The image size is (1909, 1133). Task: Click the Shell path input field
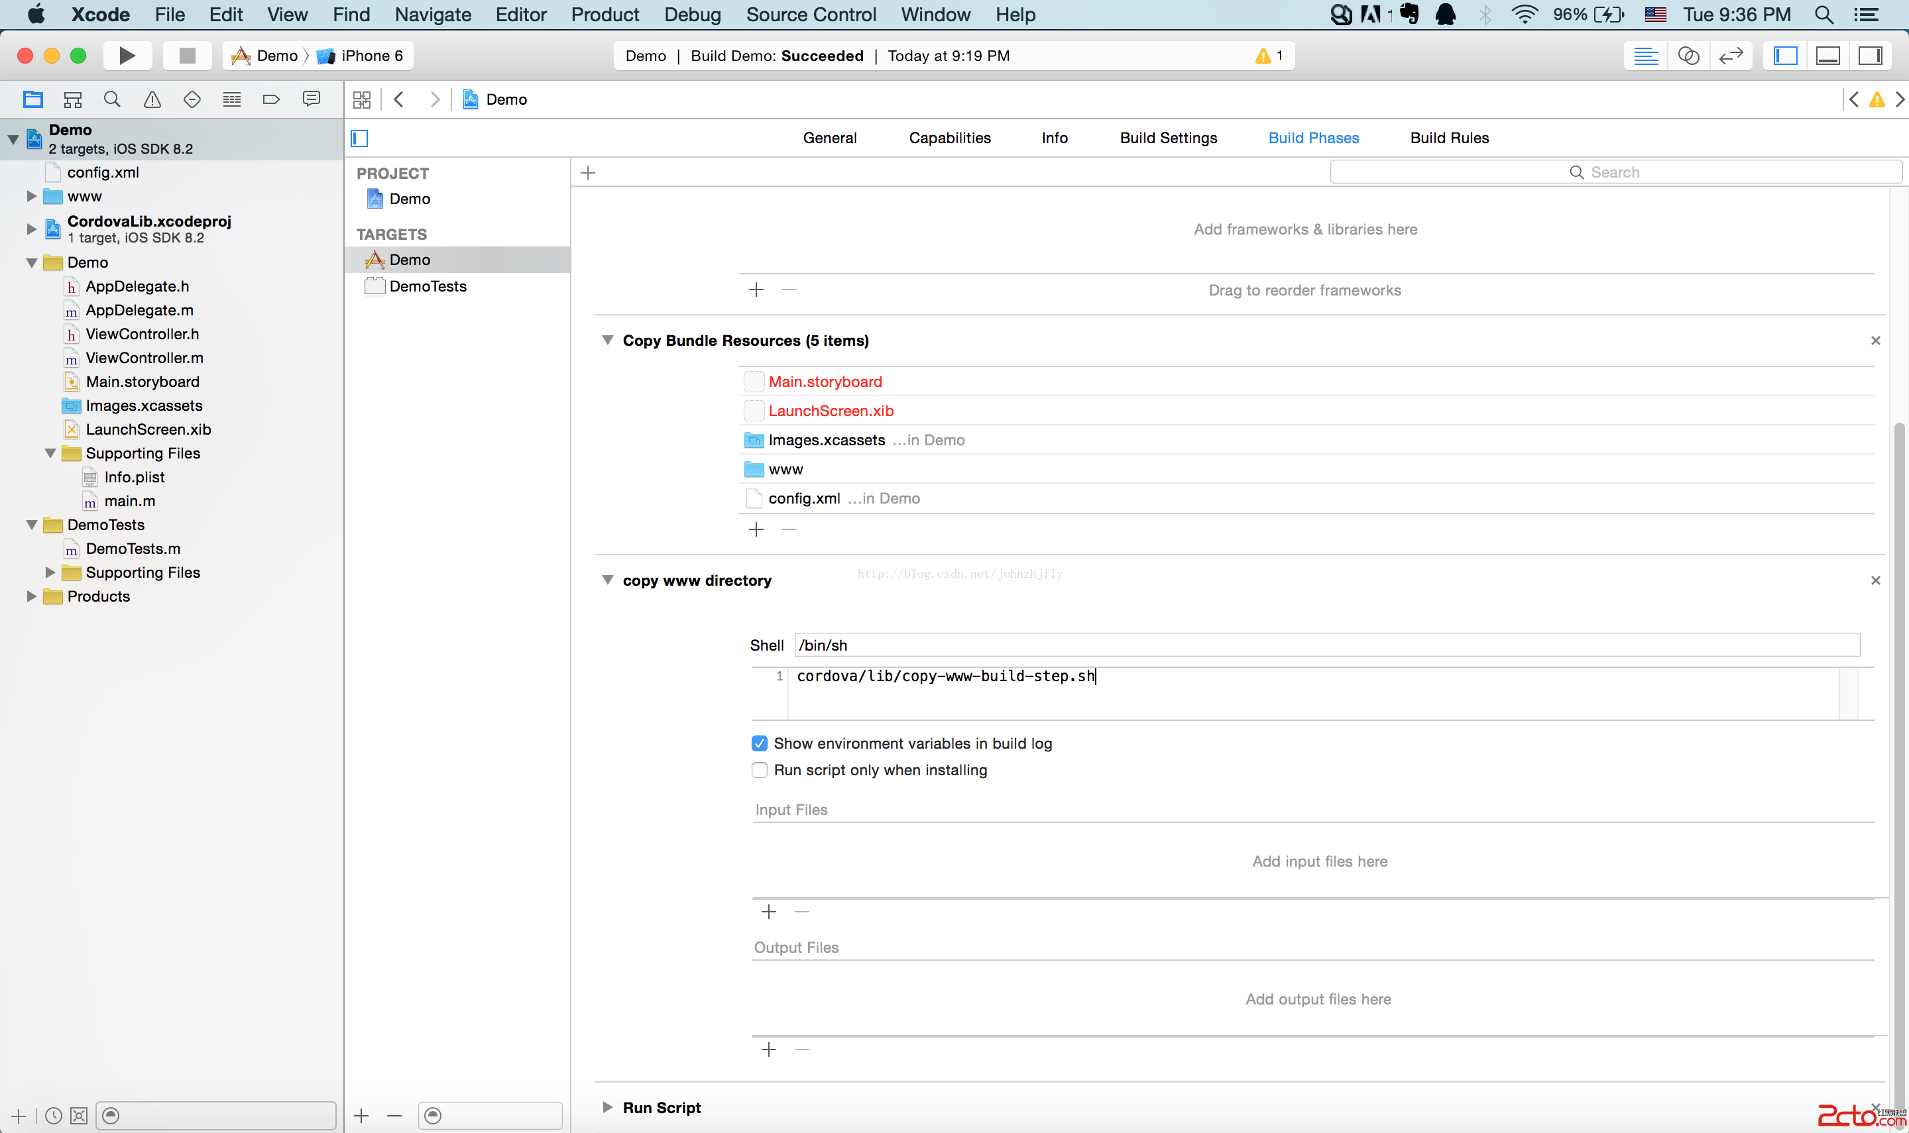(1326, 645)
